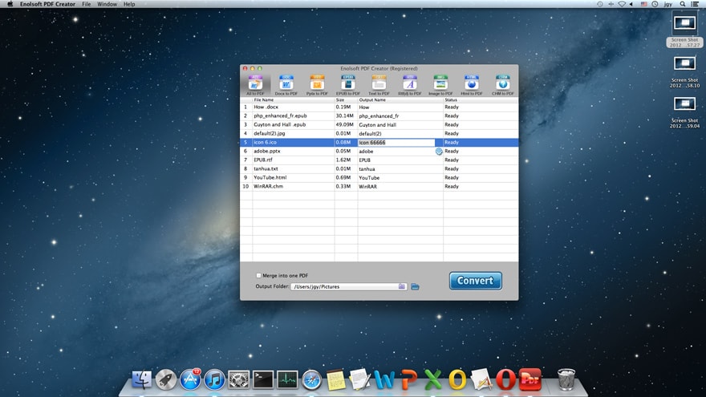Image resolution: width=706 pixels, height=397 pixels.
Task: Select the Rtf(d) to PDF converter
Action: [x=410, y=85]
